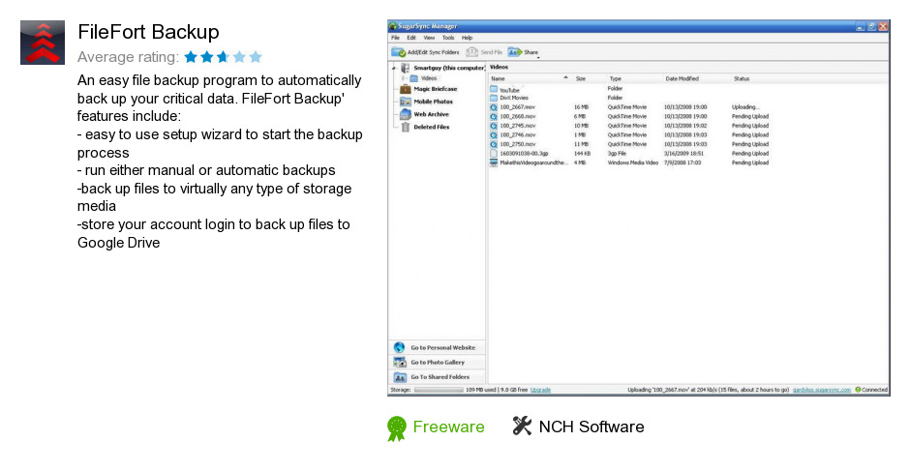
Task: Click the QuickTime icon next to 100_2667.mov
Action: click(494, 107)
